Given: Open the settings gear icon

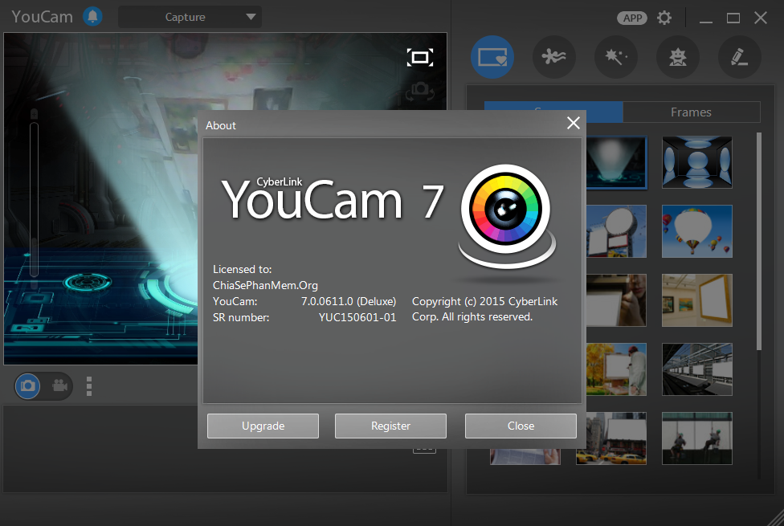Looking at the screenshot, I should (664, 18).
